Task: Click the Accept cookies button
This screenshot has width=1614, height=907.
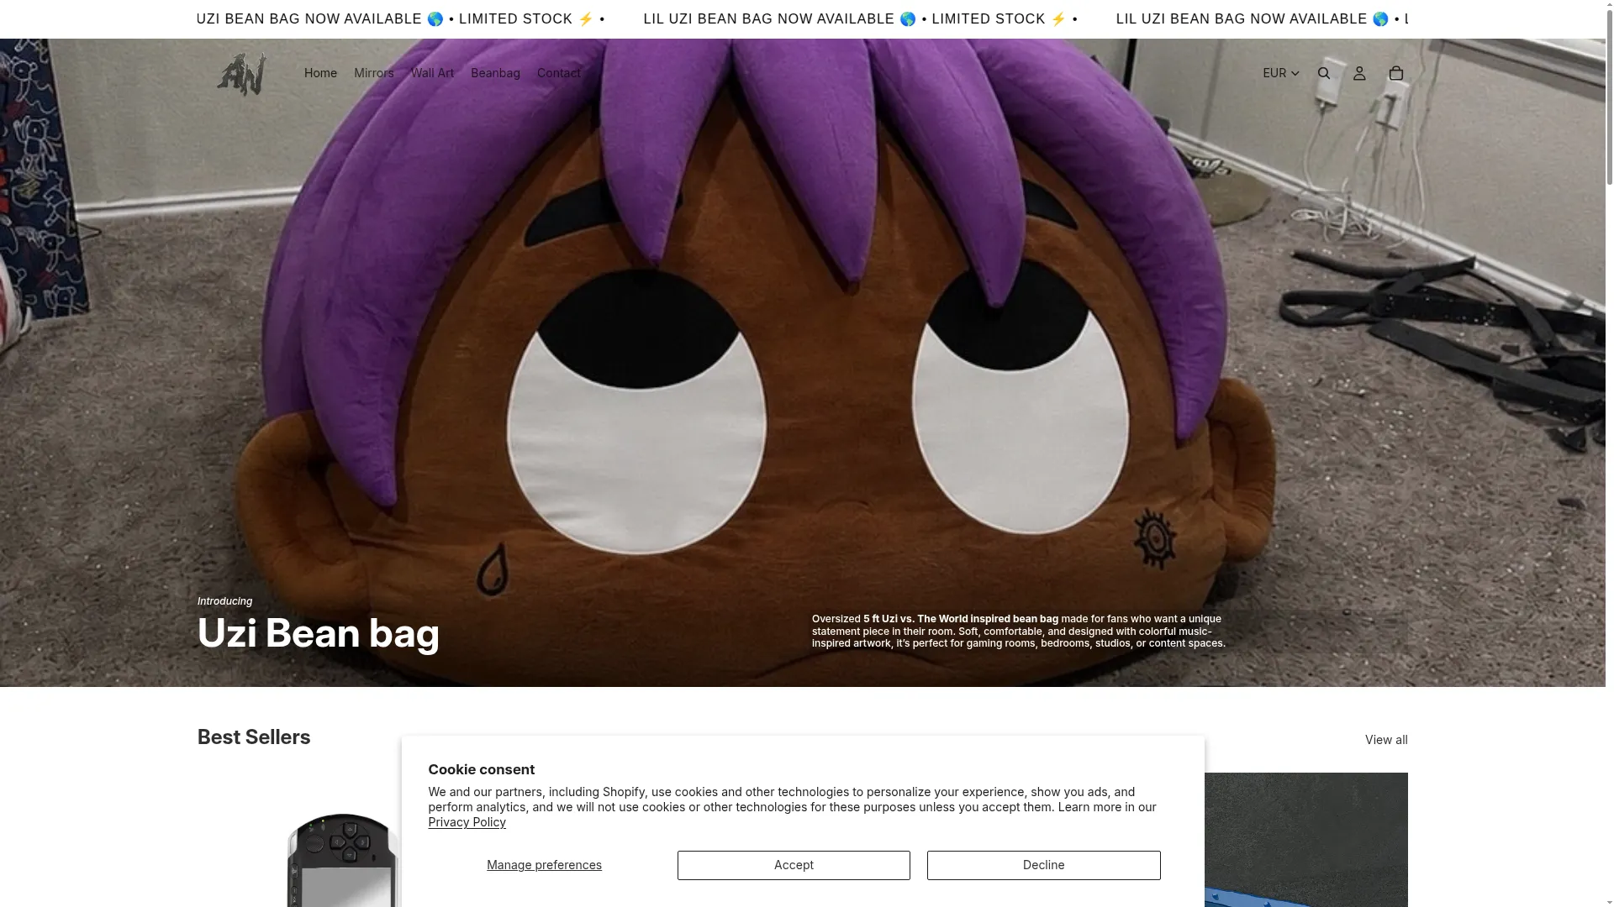Action: [x=794, y=865]
